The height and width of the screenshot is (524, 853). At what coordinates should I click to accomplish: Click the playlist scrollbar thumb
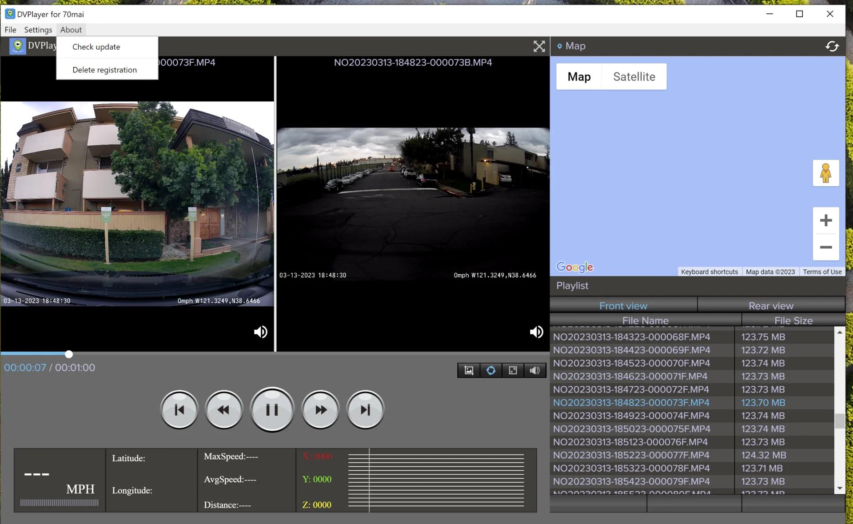click(x=840, y=421)
